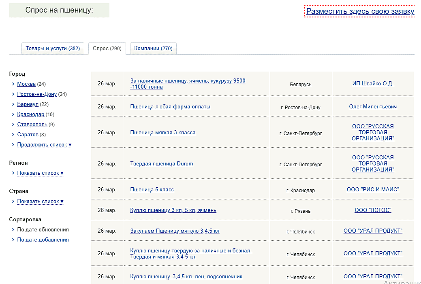
Task: Filter by city Москва
Action: point(26,84)
